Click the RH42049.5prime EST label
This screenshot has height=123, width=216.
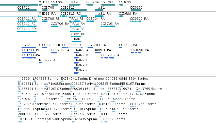(x=125, y=109)
